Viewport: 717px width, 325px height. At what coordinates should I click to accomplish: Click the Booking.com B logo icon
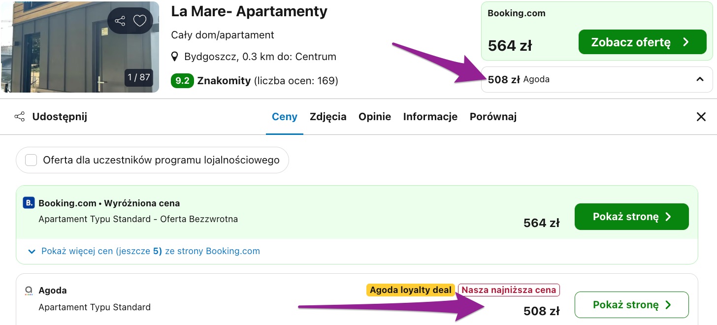click(x=29, y=203)
